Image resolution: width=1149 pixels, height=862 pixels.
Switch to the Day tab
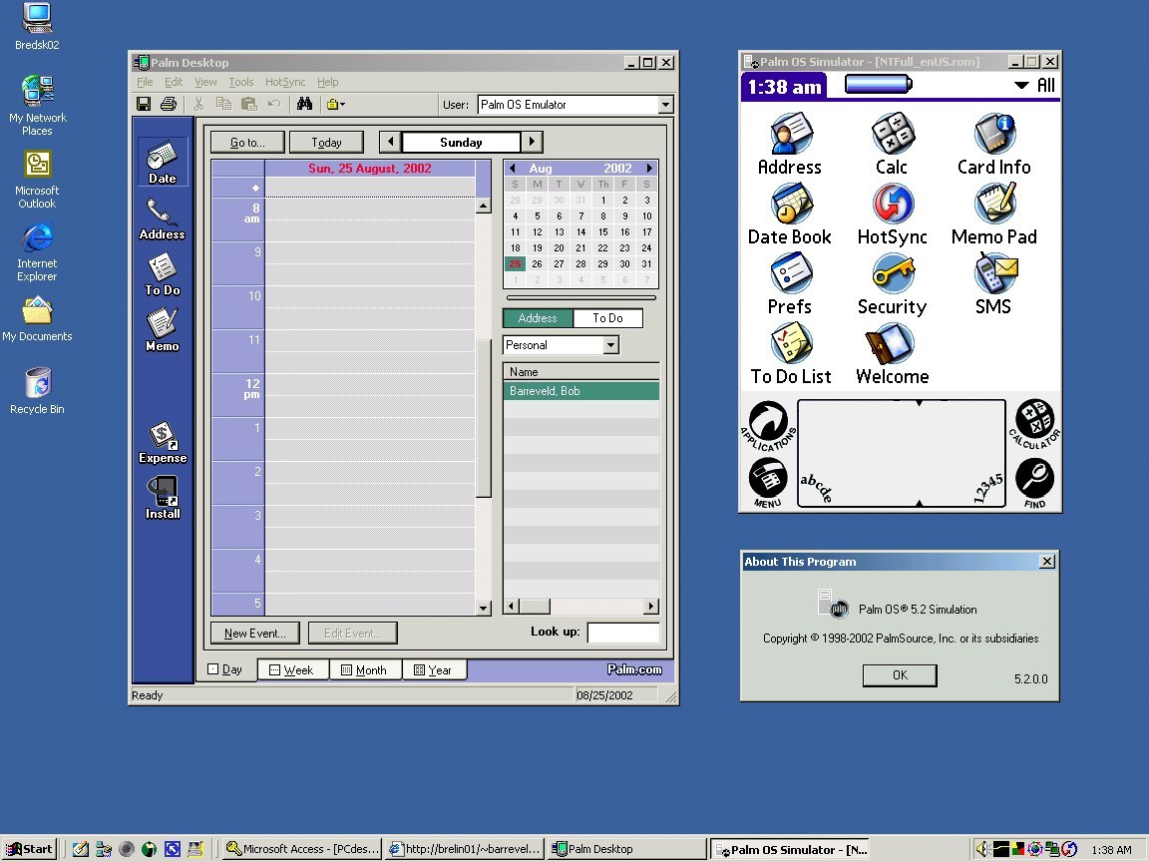tap(225, 669)
